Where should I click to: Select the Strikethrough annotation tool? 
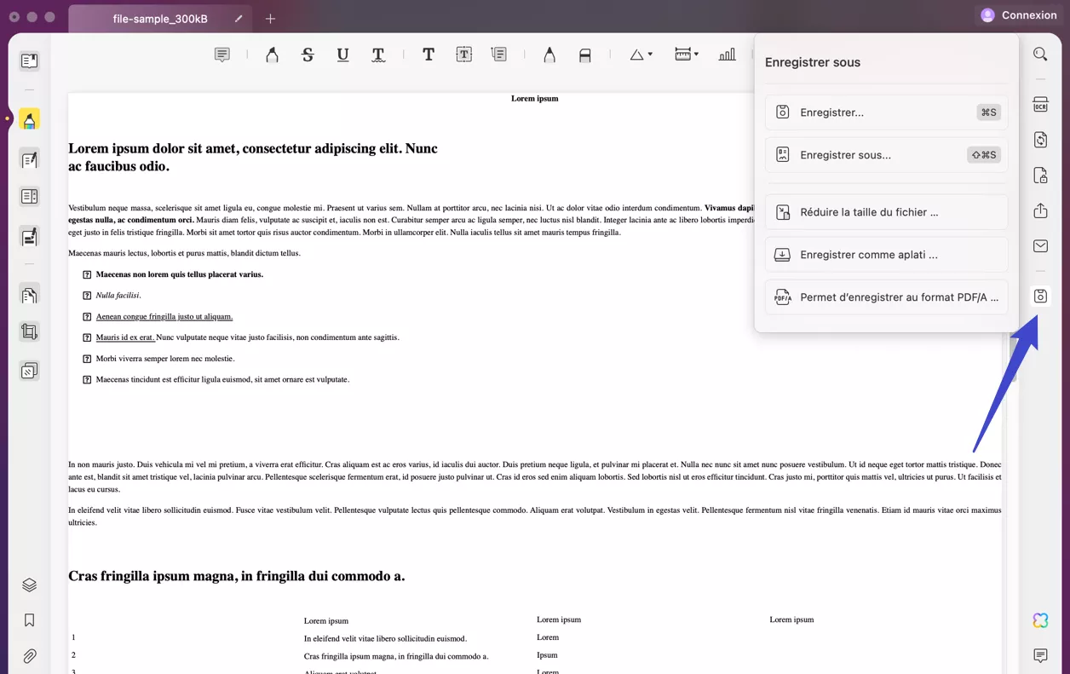(x=308, y=54)
